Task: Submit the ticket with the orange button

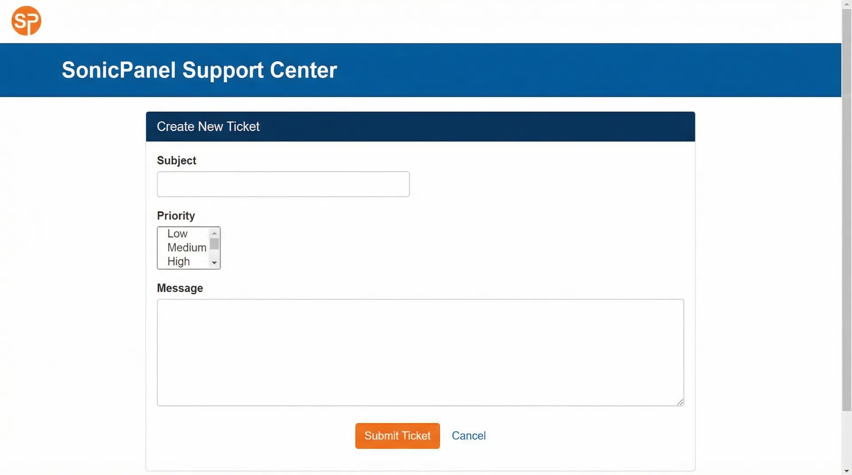Action: [397, 436]
